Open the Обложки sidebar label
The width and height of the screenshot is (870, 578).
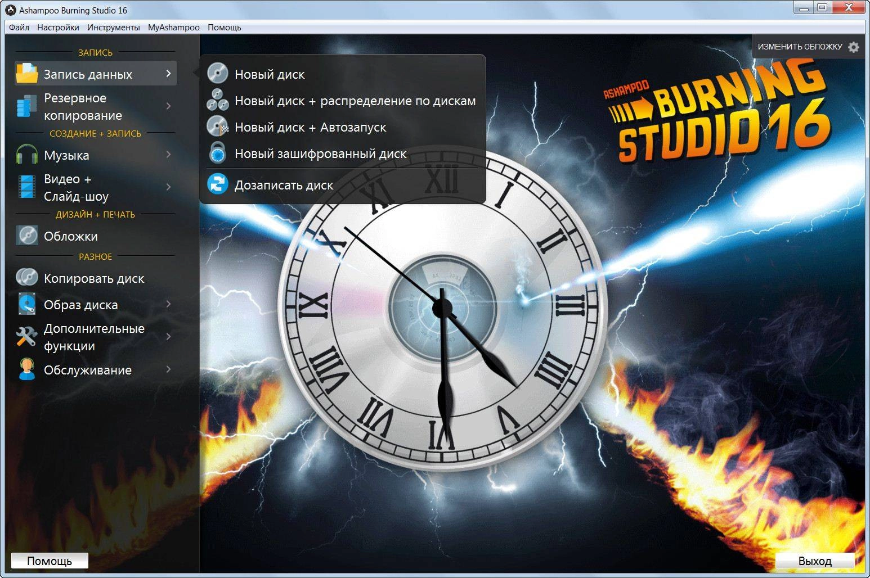(71, 236)
